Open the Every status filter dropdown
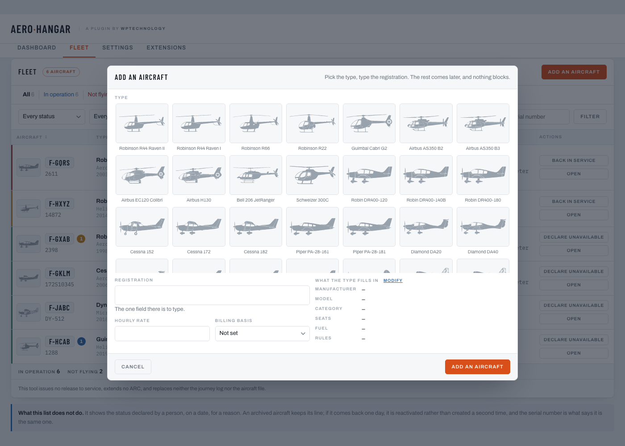Screen dimensions: 625x446 point(51,116)
